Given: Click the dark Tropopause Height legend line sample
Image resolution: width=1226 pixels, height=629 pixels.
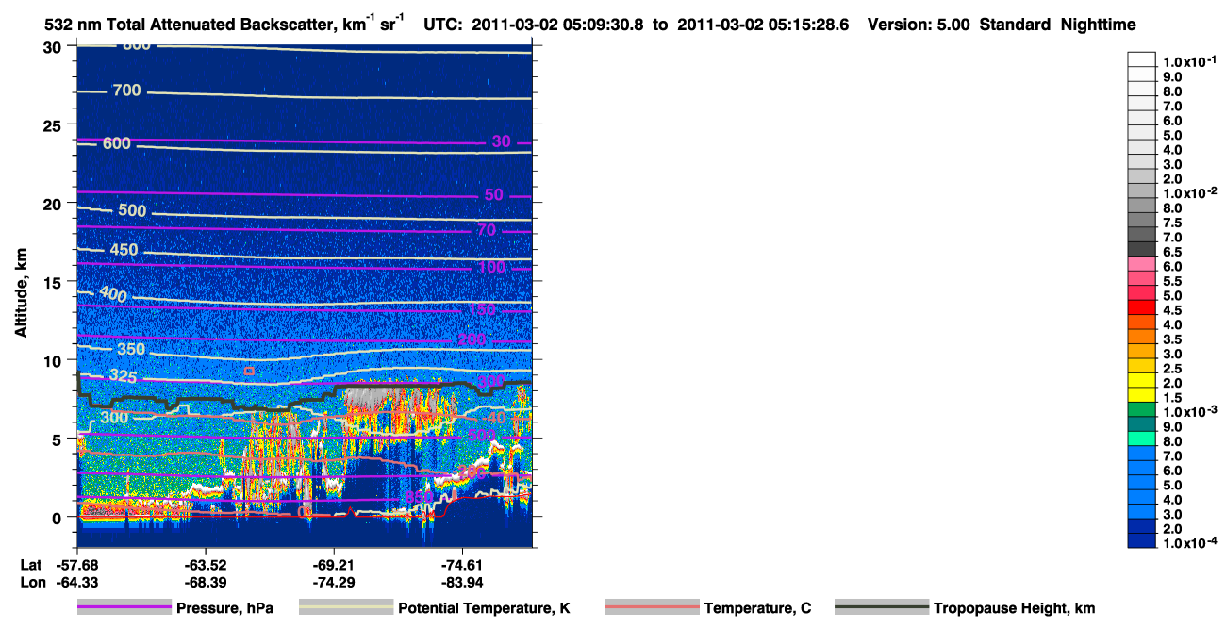Looking at the screenshot, I should pos(882,607).
